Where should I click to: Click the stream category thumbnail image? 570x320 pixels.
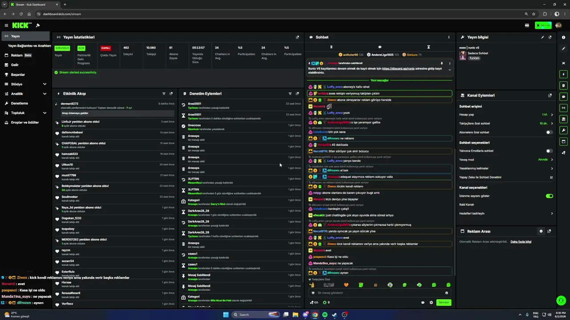coord(463,56)
